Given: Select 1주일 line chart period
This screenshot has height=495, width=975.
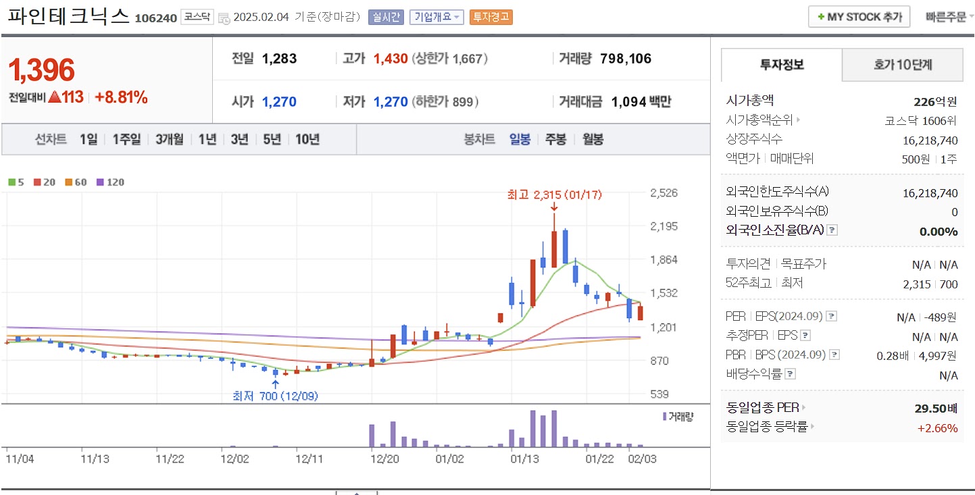Looking at the screenshot, I should (127, 140).
